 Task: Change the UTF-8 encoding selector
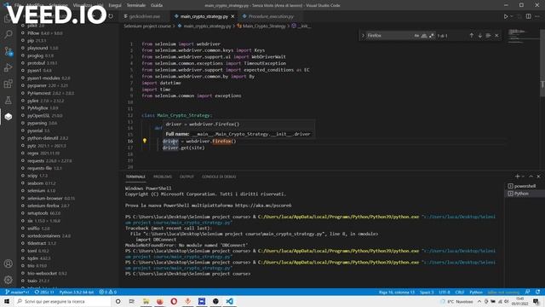click(445, 292)
